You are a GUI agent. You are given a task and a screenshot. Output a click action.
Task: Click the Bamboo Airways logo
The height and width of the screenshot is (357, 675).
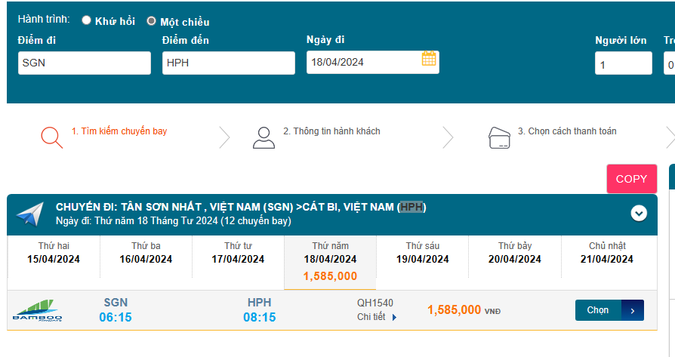[38, 311]
